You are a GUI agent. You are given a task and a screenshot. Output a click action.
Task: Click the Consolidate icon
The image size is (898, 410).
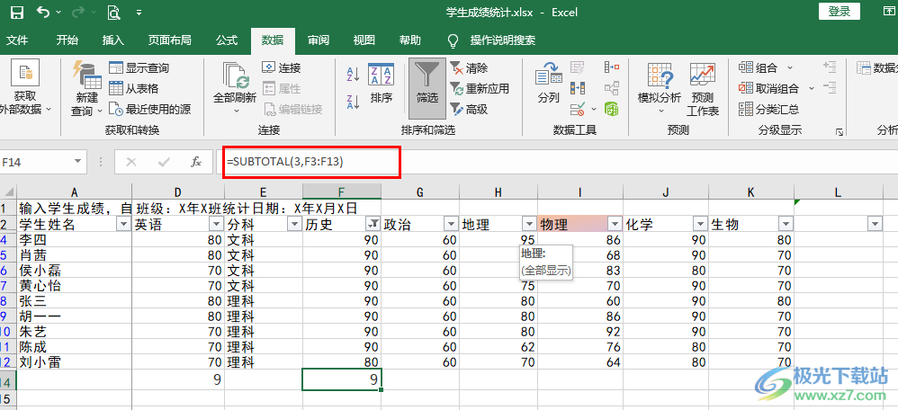tap(612, 67)
